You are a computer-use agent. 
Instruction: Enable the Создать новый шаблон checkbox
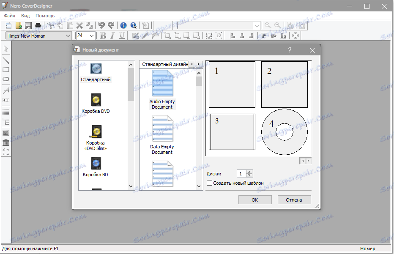pos(209,183)
